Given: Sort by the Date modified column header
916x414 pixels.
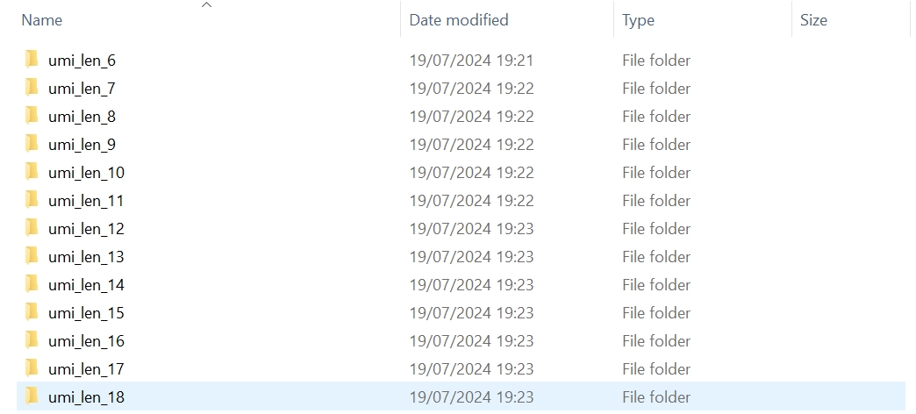Looking at the screenshot, I should (459, 20).
